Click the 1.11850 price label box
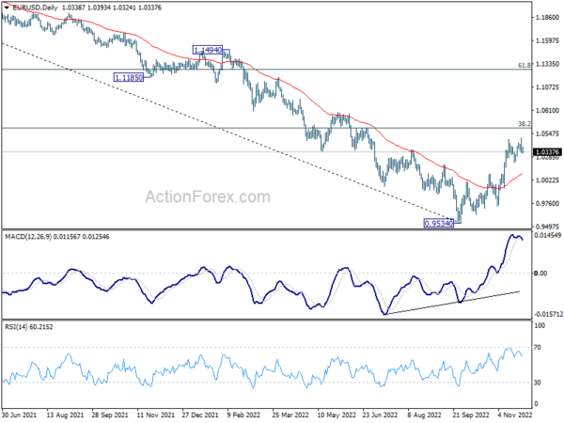Viewport: 564px width, 423px height. (129, 77)
